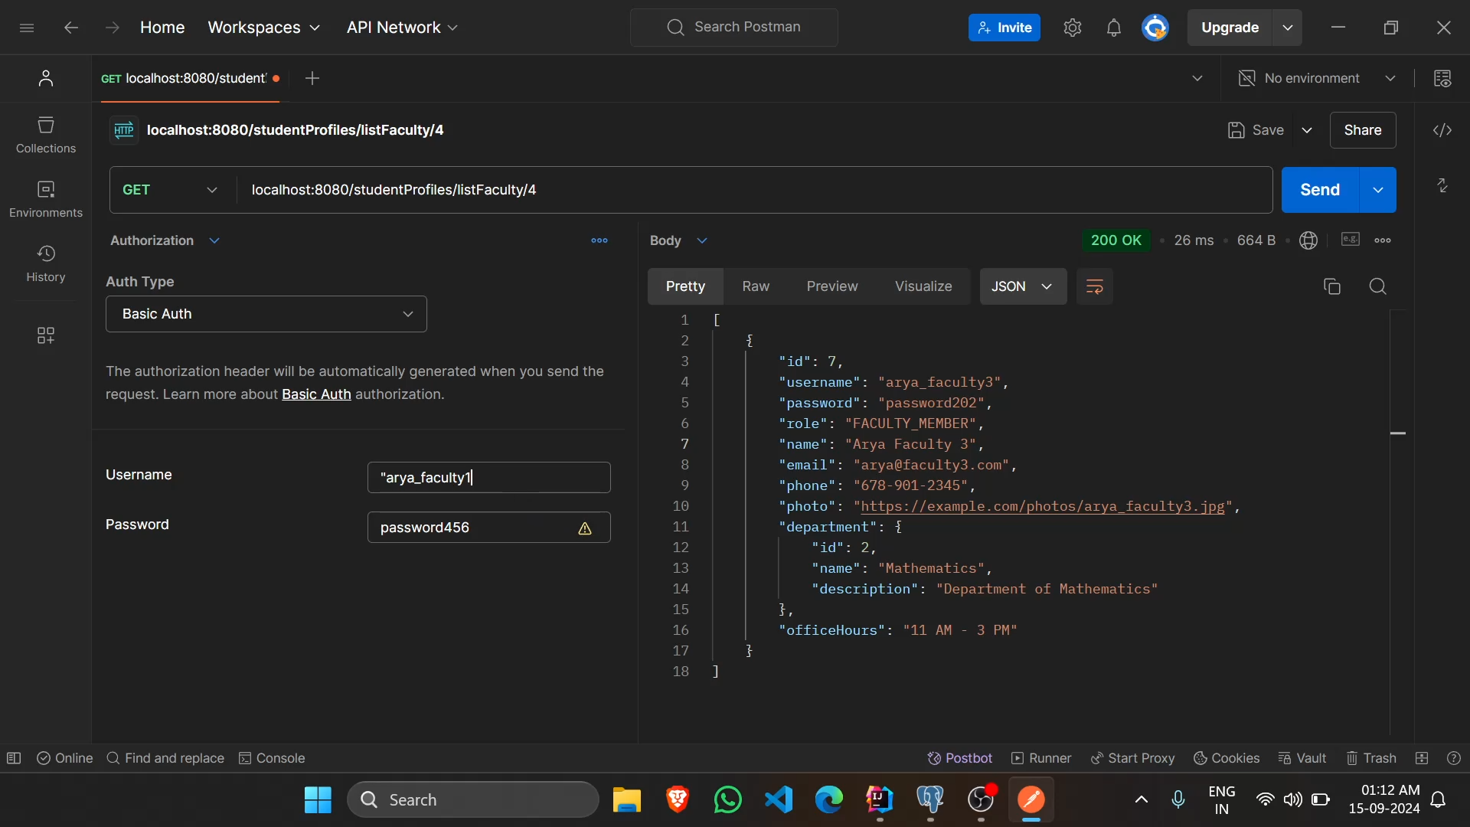Open the JSON format dropdown
This screenshot has width=1470, height=827.
[1023, 286]
